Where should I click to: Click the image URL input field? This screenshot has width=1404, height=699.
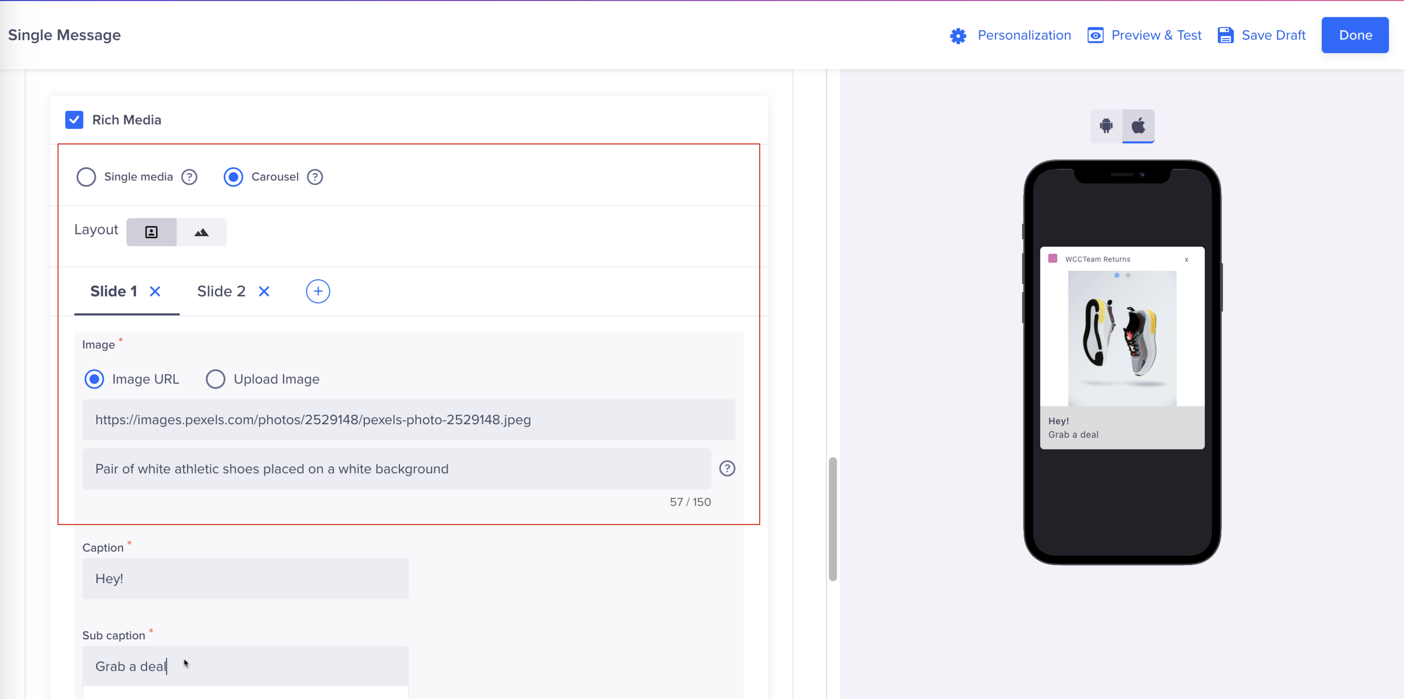coord(409,419)
